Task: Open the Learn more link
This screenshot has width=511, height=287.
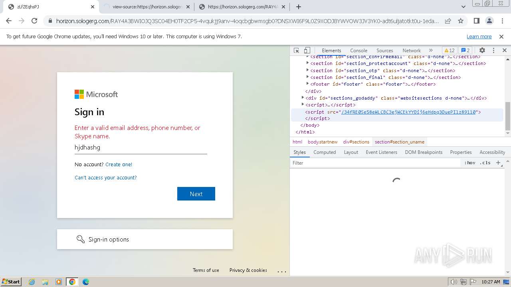Action: (x=479, y=36)
